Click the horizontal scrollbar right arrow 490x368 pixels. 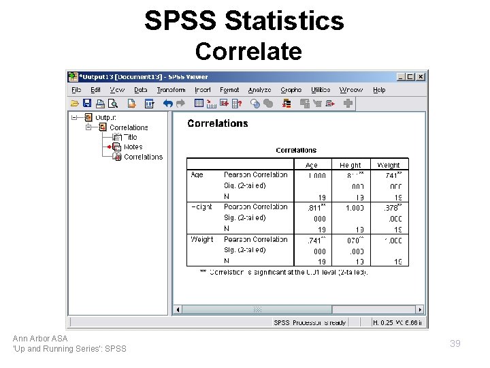[x=420, y=309]
